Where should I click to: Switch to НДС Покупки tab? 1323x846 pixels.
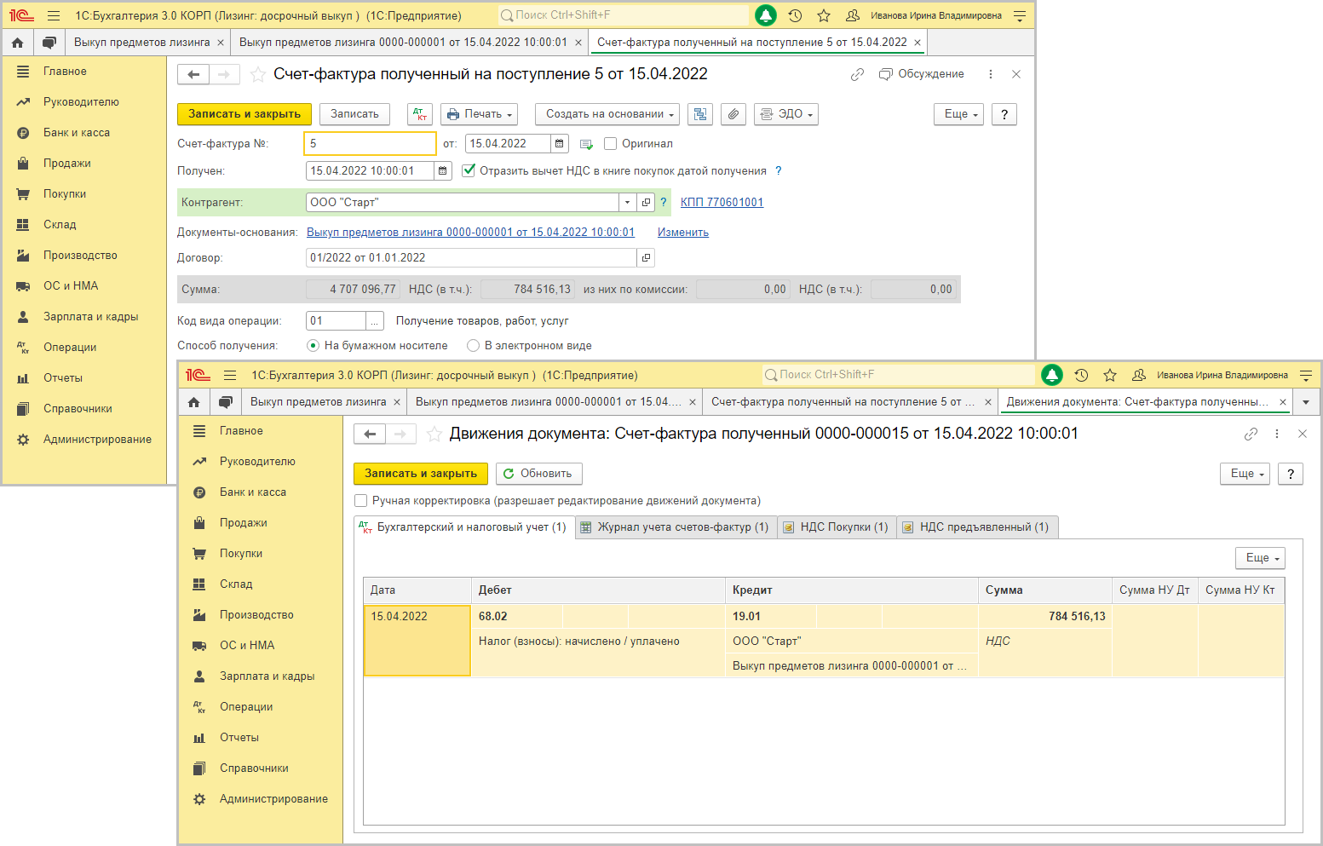pos(836,527)
